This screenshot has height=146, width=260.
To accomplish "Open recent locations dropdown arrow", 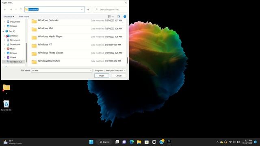I will click(16, 9).
